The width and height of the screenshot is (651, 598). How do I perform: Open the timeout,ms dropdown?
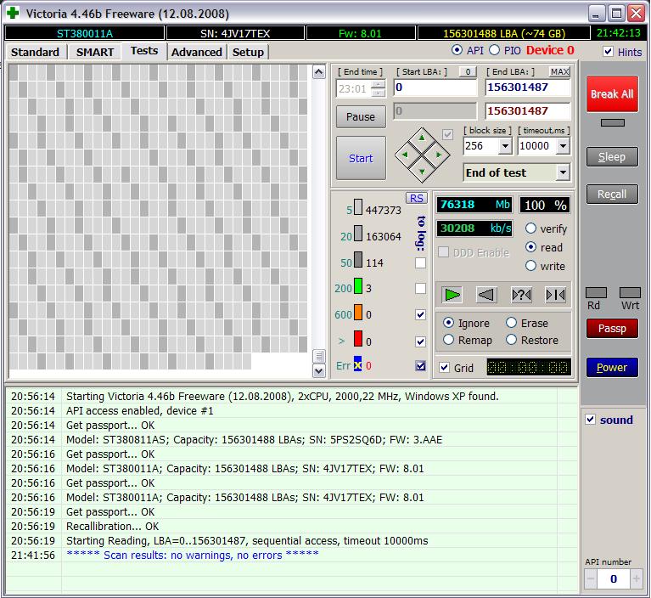563,146
